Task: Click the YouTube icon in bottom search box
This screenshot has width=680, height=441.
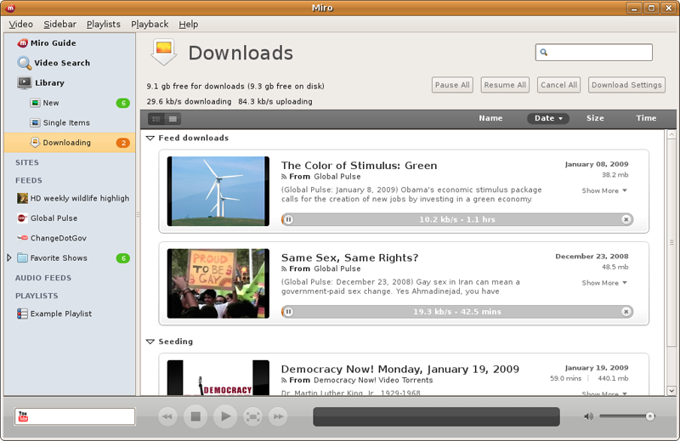Action: pyautogui.click(x=23, y=416)
